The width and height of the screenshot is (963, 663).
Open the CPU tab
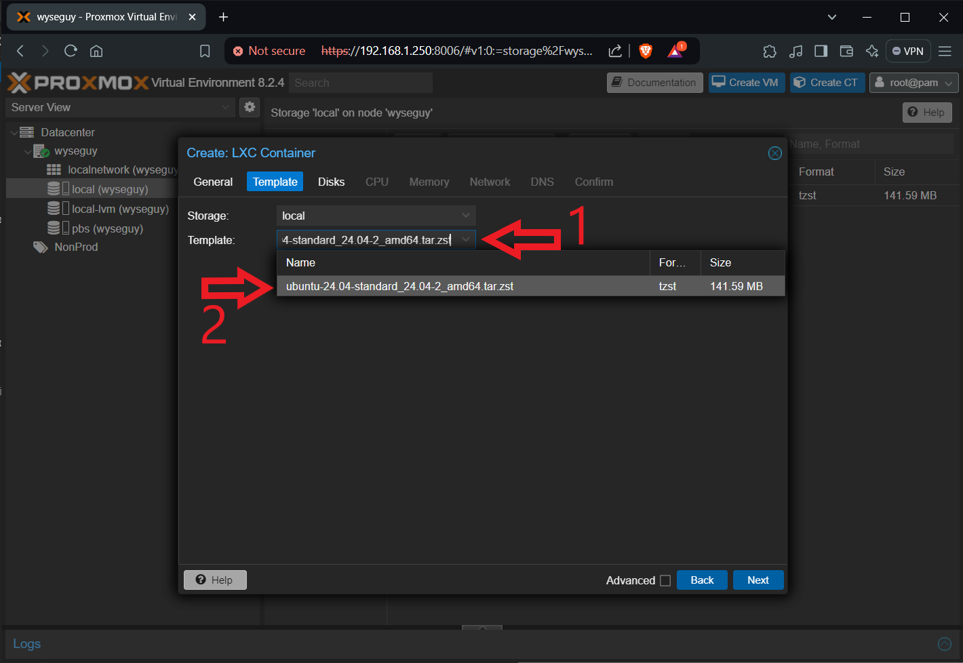click(377, 182)
